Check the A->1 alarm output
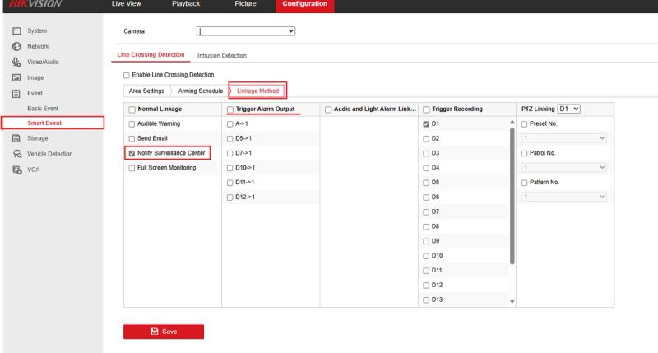The height and width of the screenshot is (353, 658). pos(230,124)
